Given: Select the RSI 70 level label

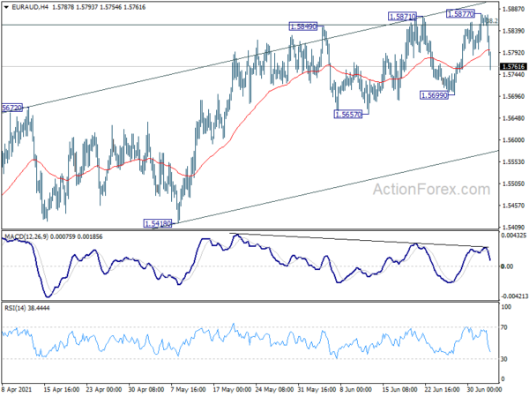Looking at the screenshot, I should pyautogui.click(x=504, y=327).
